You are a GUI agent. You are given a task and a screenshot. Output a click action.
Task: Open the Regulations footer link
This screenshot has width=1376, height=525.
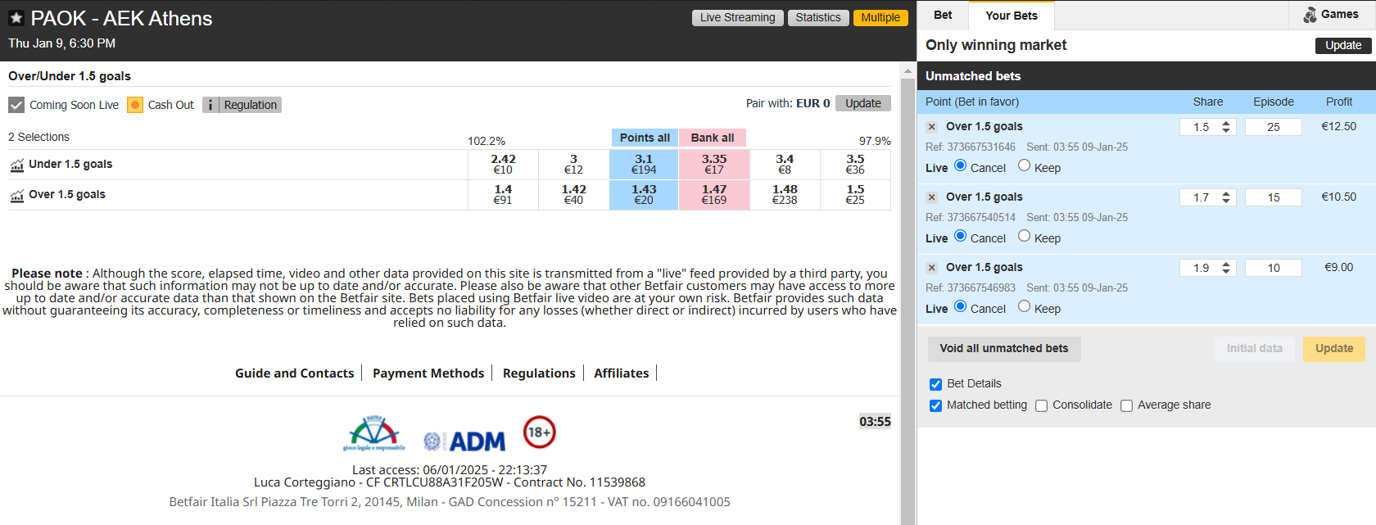(x=539, y=373)
